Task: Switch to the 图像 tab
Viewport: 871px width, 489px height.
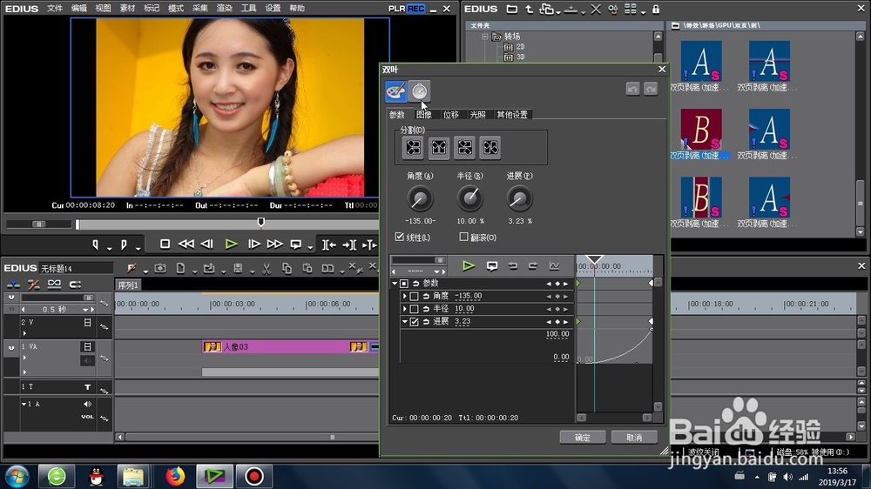Action: 424,114
